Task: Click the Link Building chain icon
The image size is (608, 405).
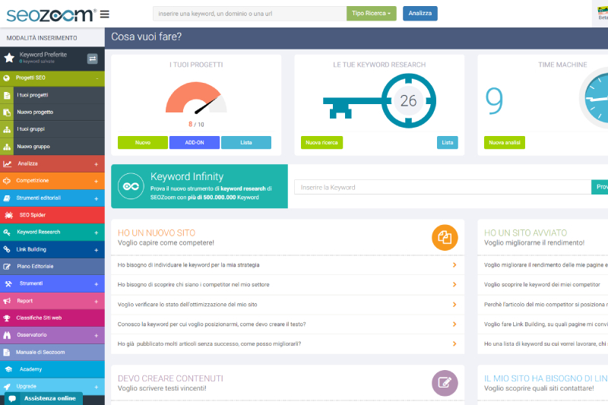Action: pos(7,249)
